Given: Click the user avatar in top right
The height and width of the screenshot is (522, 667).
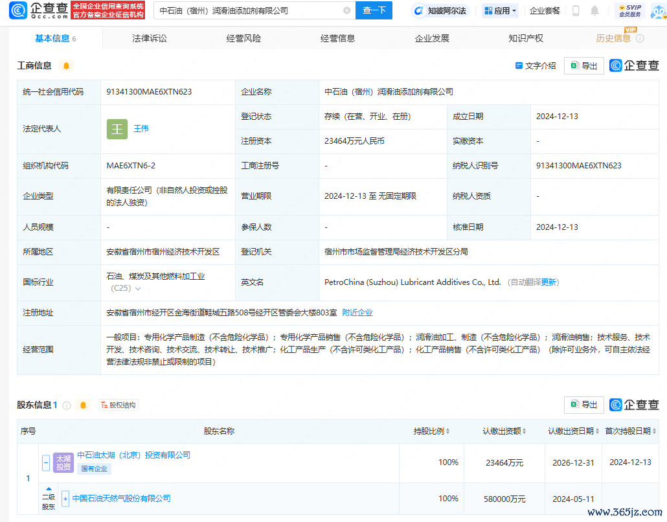Looking at the screenshot, I should point(659,12).
